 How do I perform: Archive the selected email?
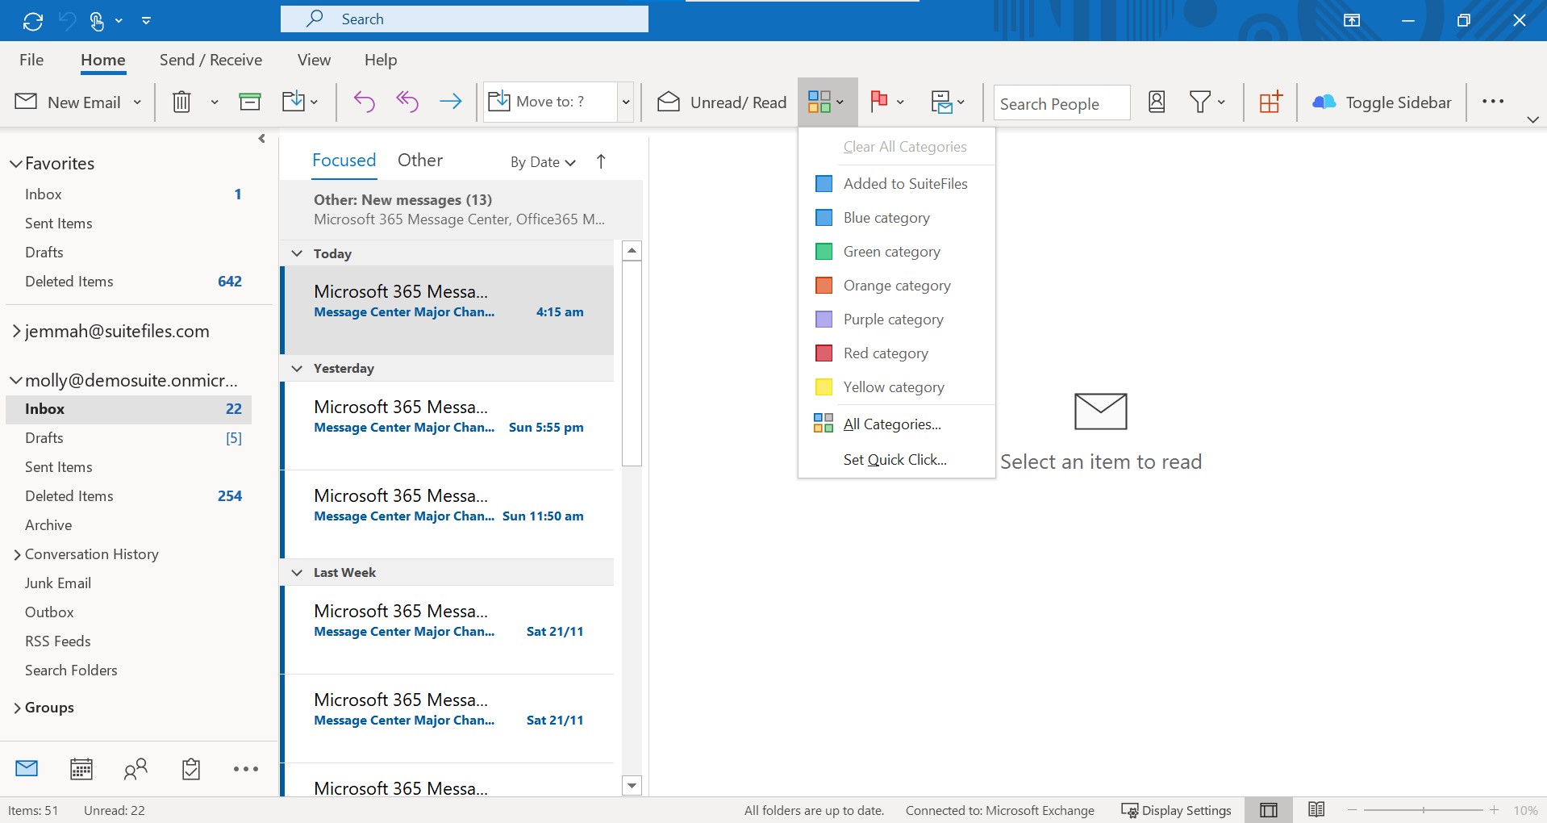point(249,102)
